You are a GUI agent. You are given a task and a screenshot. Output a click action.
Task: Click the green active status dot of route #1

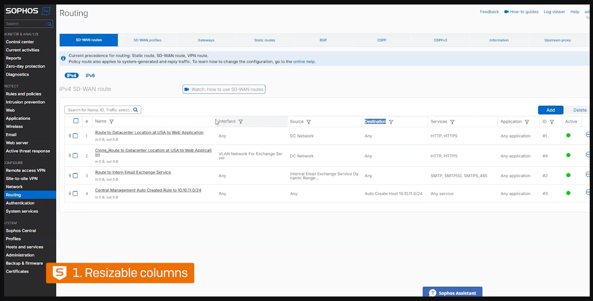tap(568, 136)
